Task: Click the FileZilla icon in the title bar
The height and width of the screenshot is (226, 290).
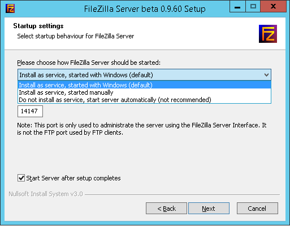Action: pyautogui.click(x=10, y=8)
